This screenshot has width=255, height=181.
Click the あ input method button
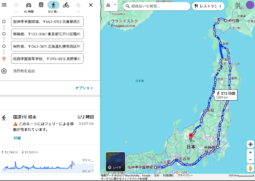(x=108, y=5)
